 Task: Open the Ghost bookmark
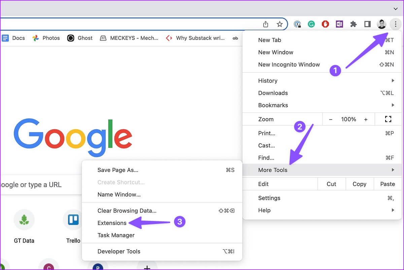coord(80,38)
